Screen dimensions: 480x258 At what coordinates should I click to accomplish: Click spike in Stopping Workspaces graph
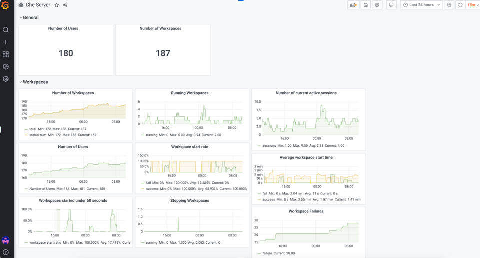point(178,223)
